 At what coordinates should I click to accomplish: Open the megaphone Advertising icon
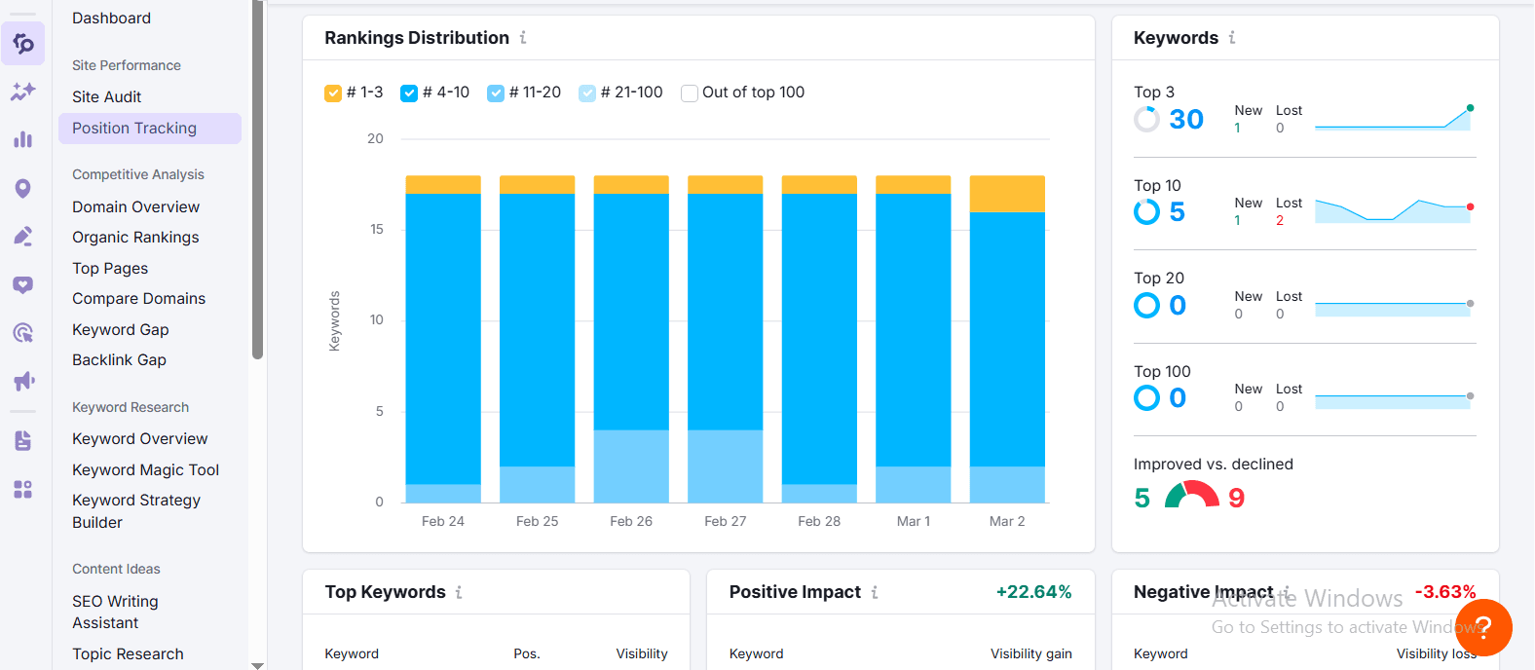23,381
